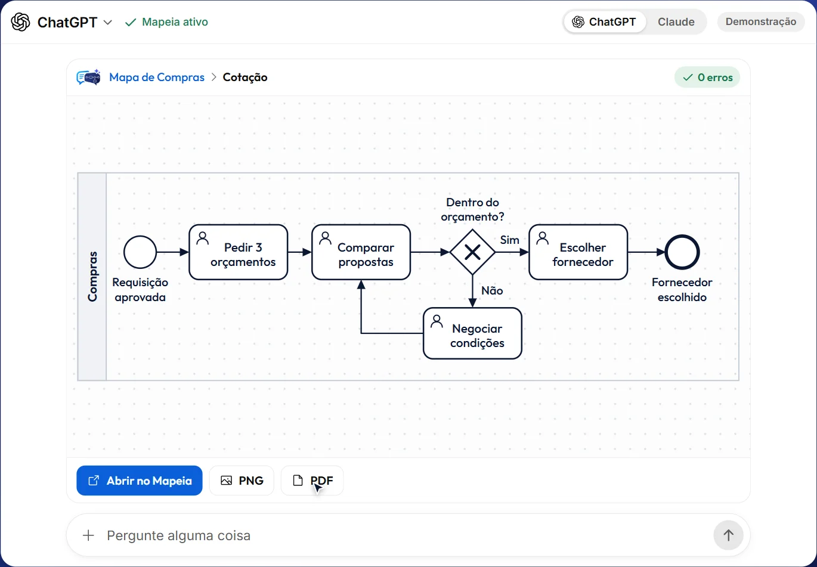Click the Demonstração badge

[x=760, y=21]
